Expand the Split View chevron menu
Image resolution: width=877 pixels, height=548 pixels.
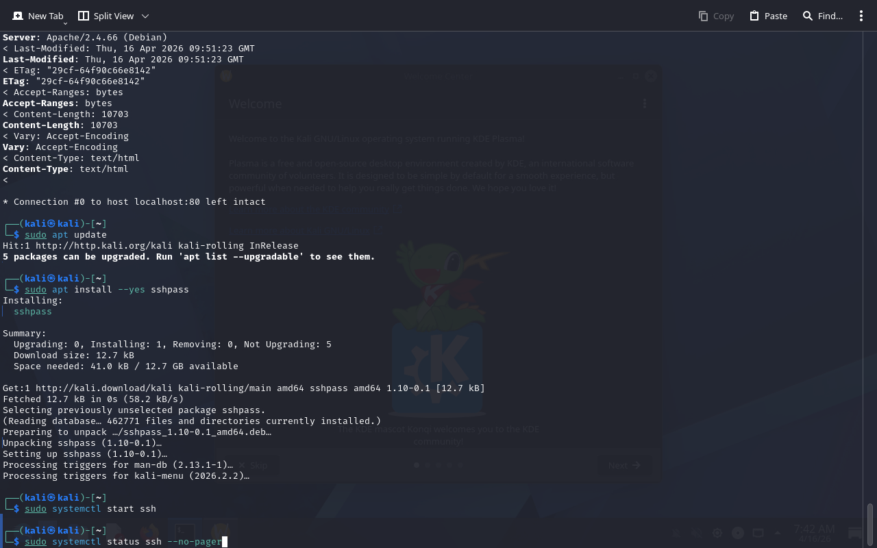[x=145, y=16]
